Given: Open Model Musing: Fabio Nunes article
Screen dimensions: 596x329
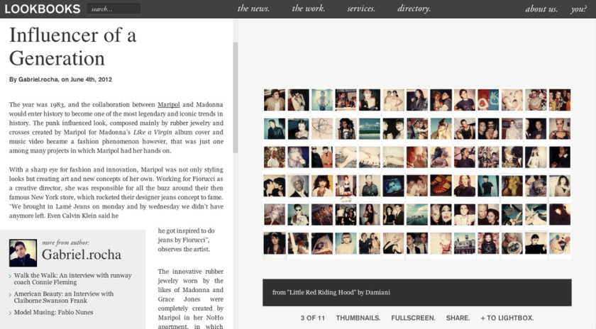Looking at the screenshot, I should 53,312.
